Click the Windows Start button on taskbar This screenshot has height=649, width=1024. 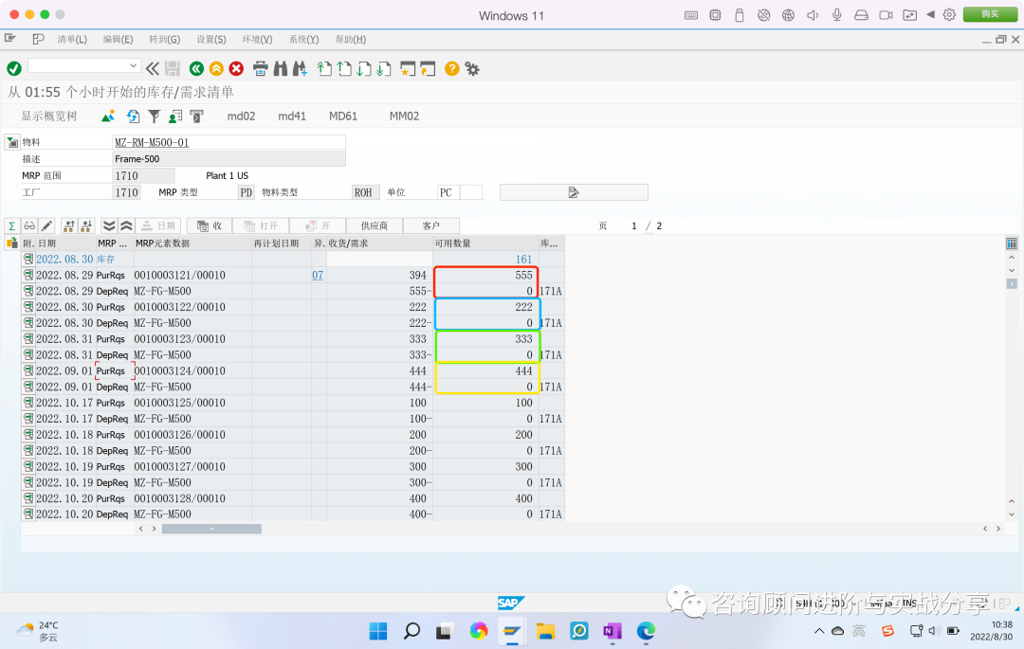coord(378,631)
